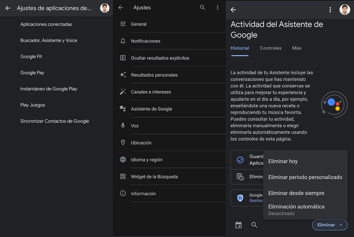Click the Voz microphone icon
Image resolution: width=354 pixels, height=237 pixels.
[x=123, y=126]
